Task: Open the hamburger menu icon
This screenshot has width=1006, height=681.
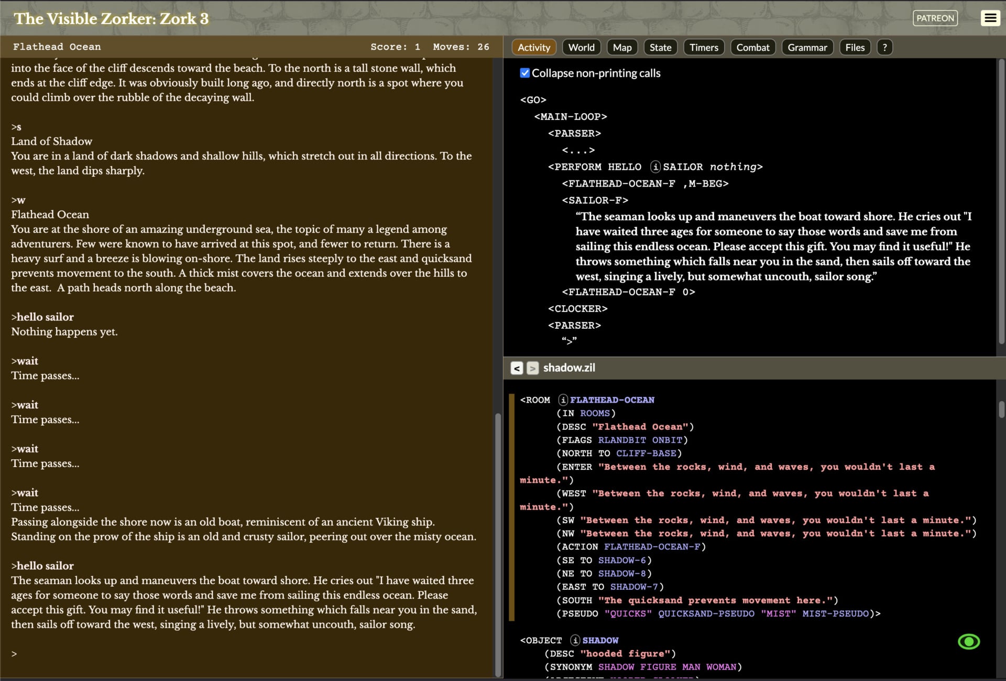Action: point(990,18)
